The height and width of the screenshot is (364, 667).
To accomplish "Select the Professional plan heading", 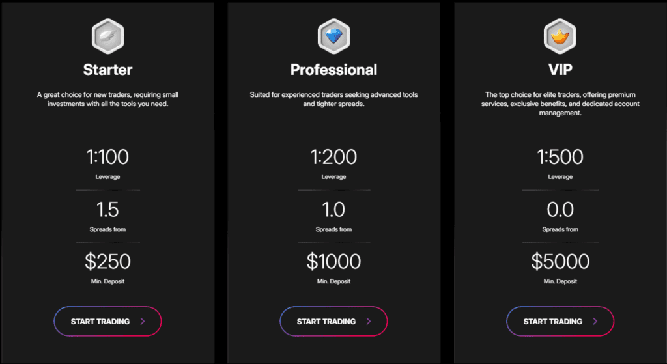I will (x=333, y=69).
